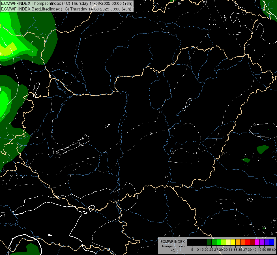The image size is (277, 255).
Task: Pick the dark green 20–25 legend swatch
Action: coord(209,242)
